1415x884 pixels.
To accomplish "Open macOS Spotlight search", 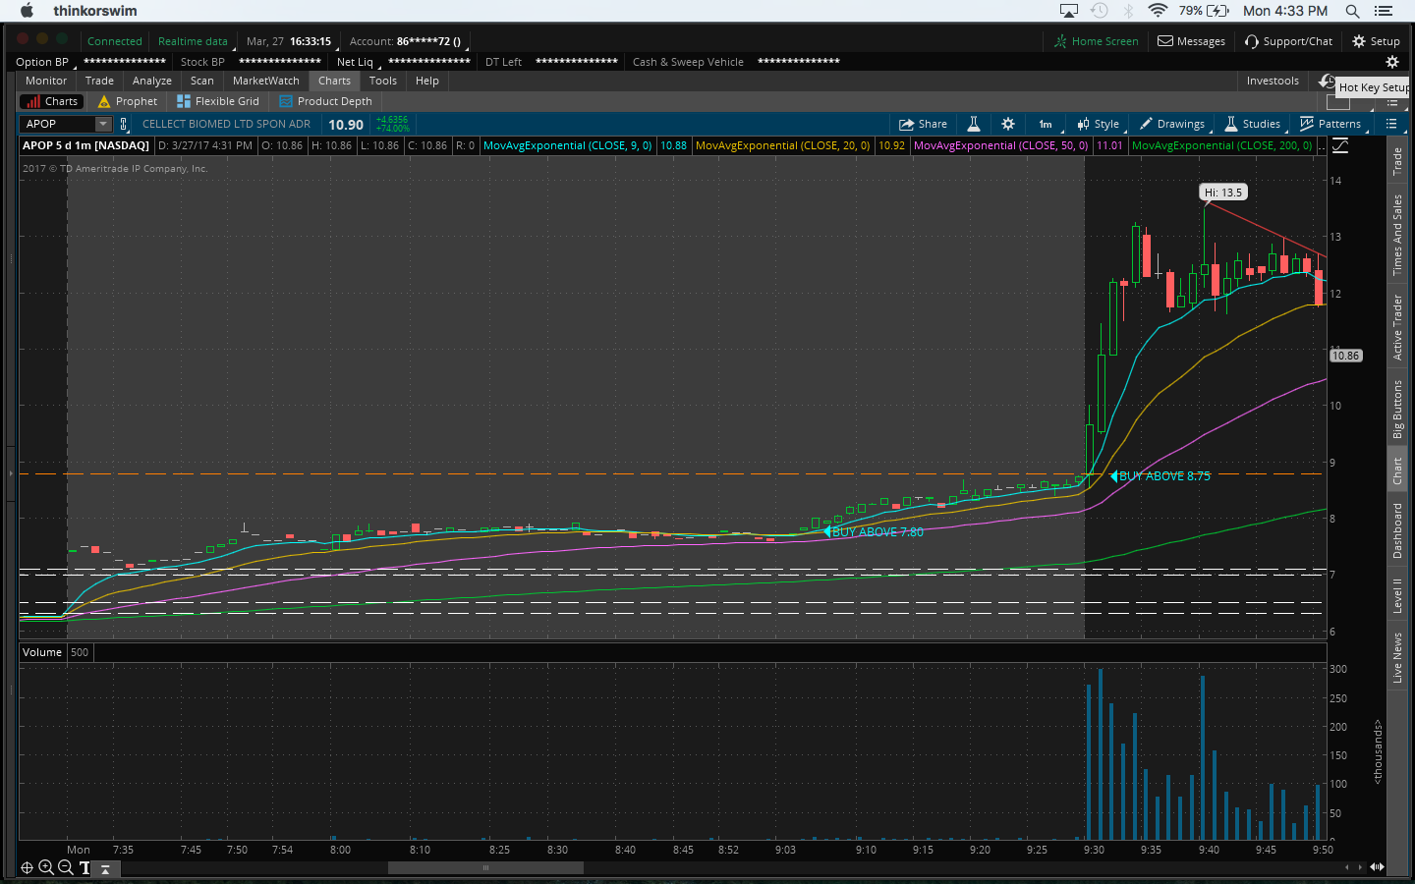I will pos(1352,11).
